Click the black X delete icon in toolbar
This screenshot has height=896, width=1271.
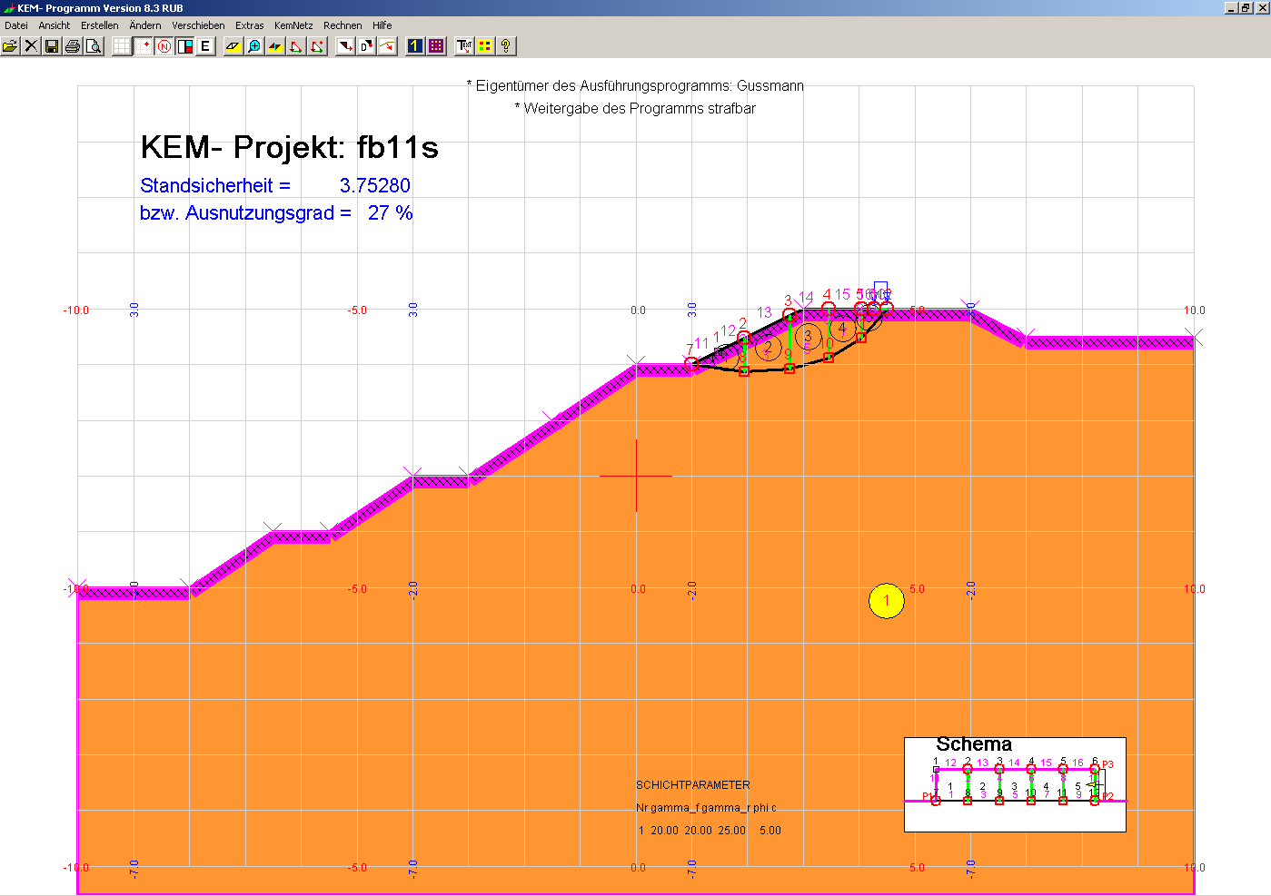(31, 45)
